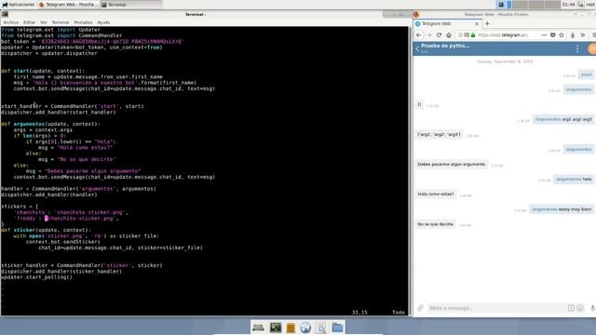The image size is (596, 335).
Task: Click the 'No se que decirte' bot reply
Action: pyautogui.click(x=435, y=224)
